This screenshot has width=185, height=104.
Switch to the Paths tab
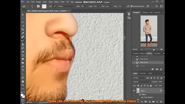150,73
